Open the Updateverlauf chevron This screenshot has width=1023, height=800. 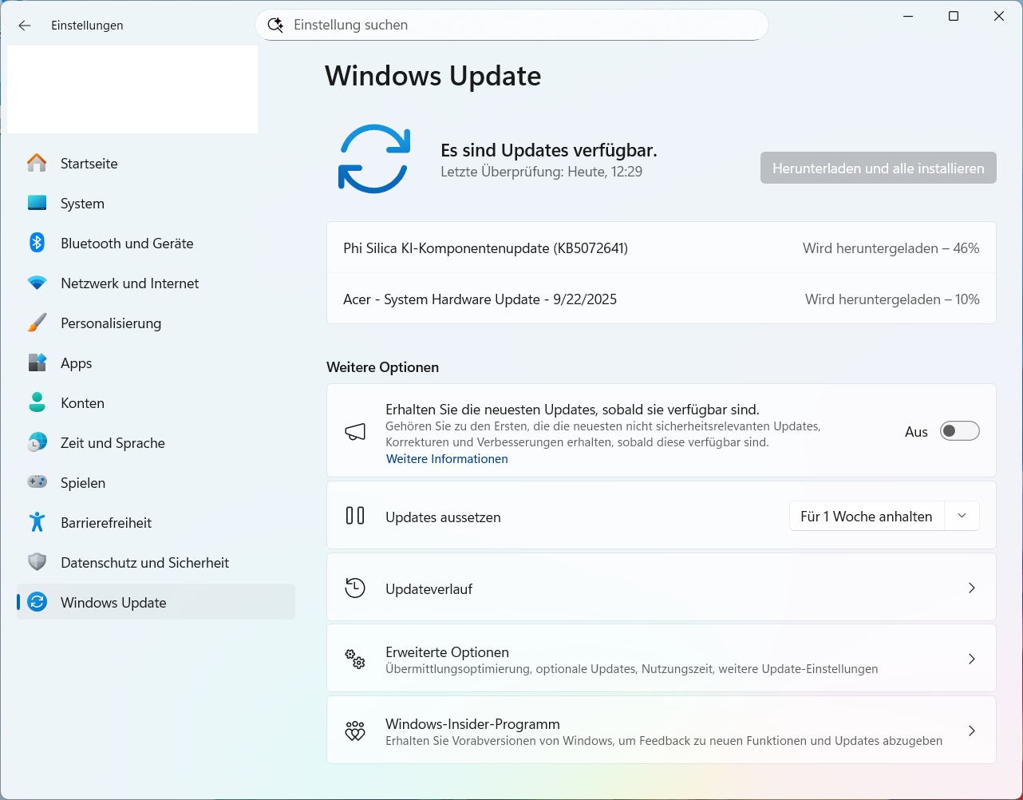(x=971, y=588)
